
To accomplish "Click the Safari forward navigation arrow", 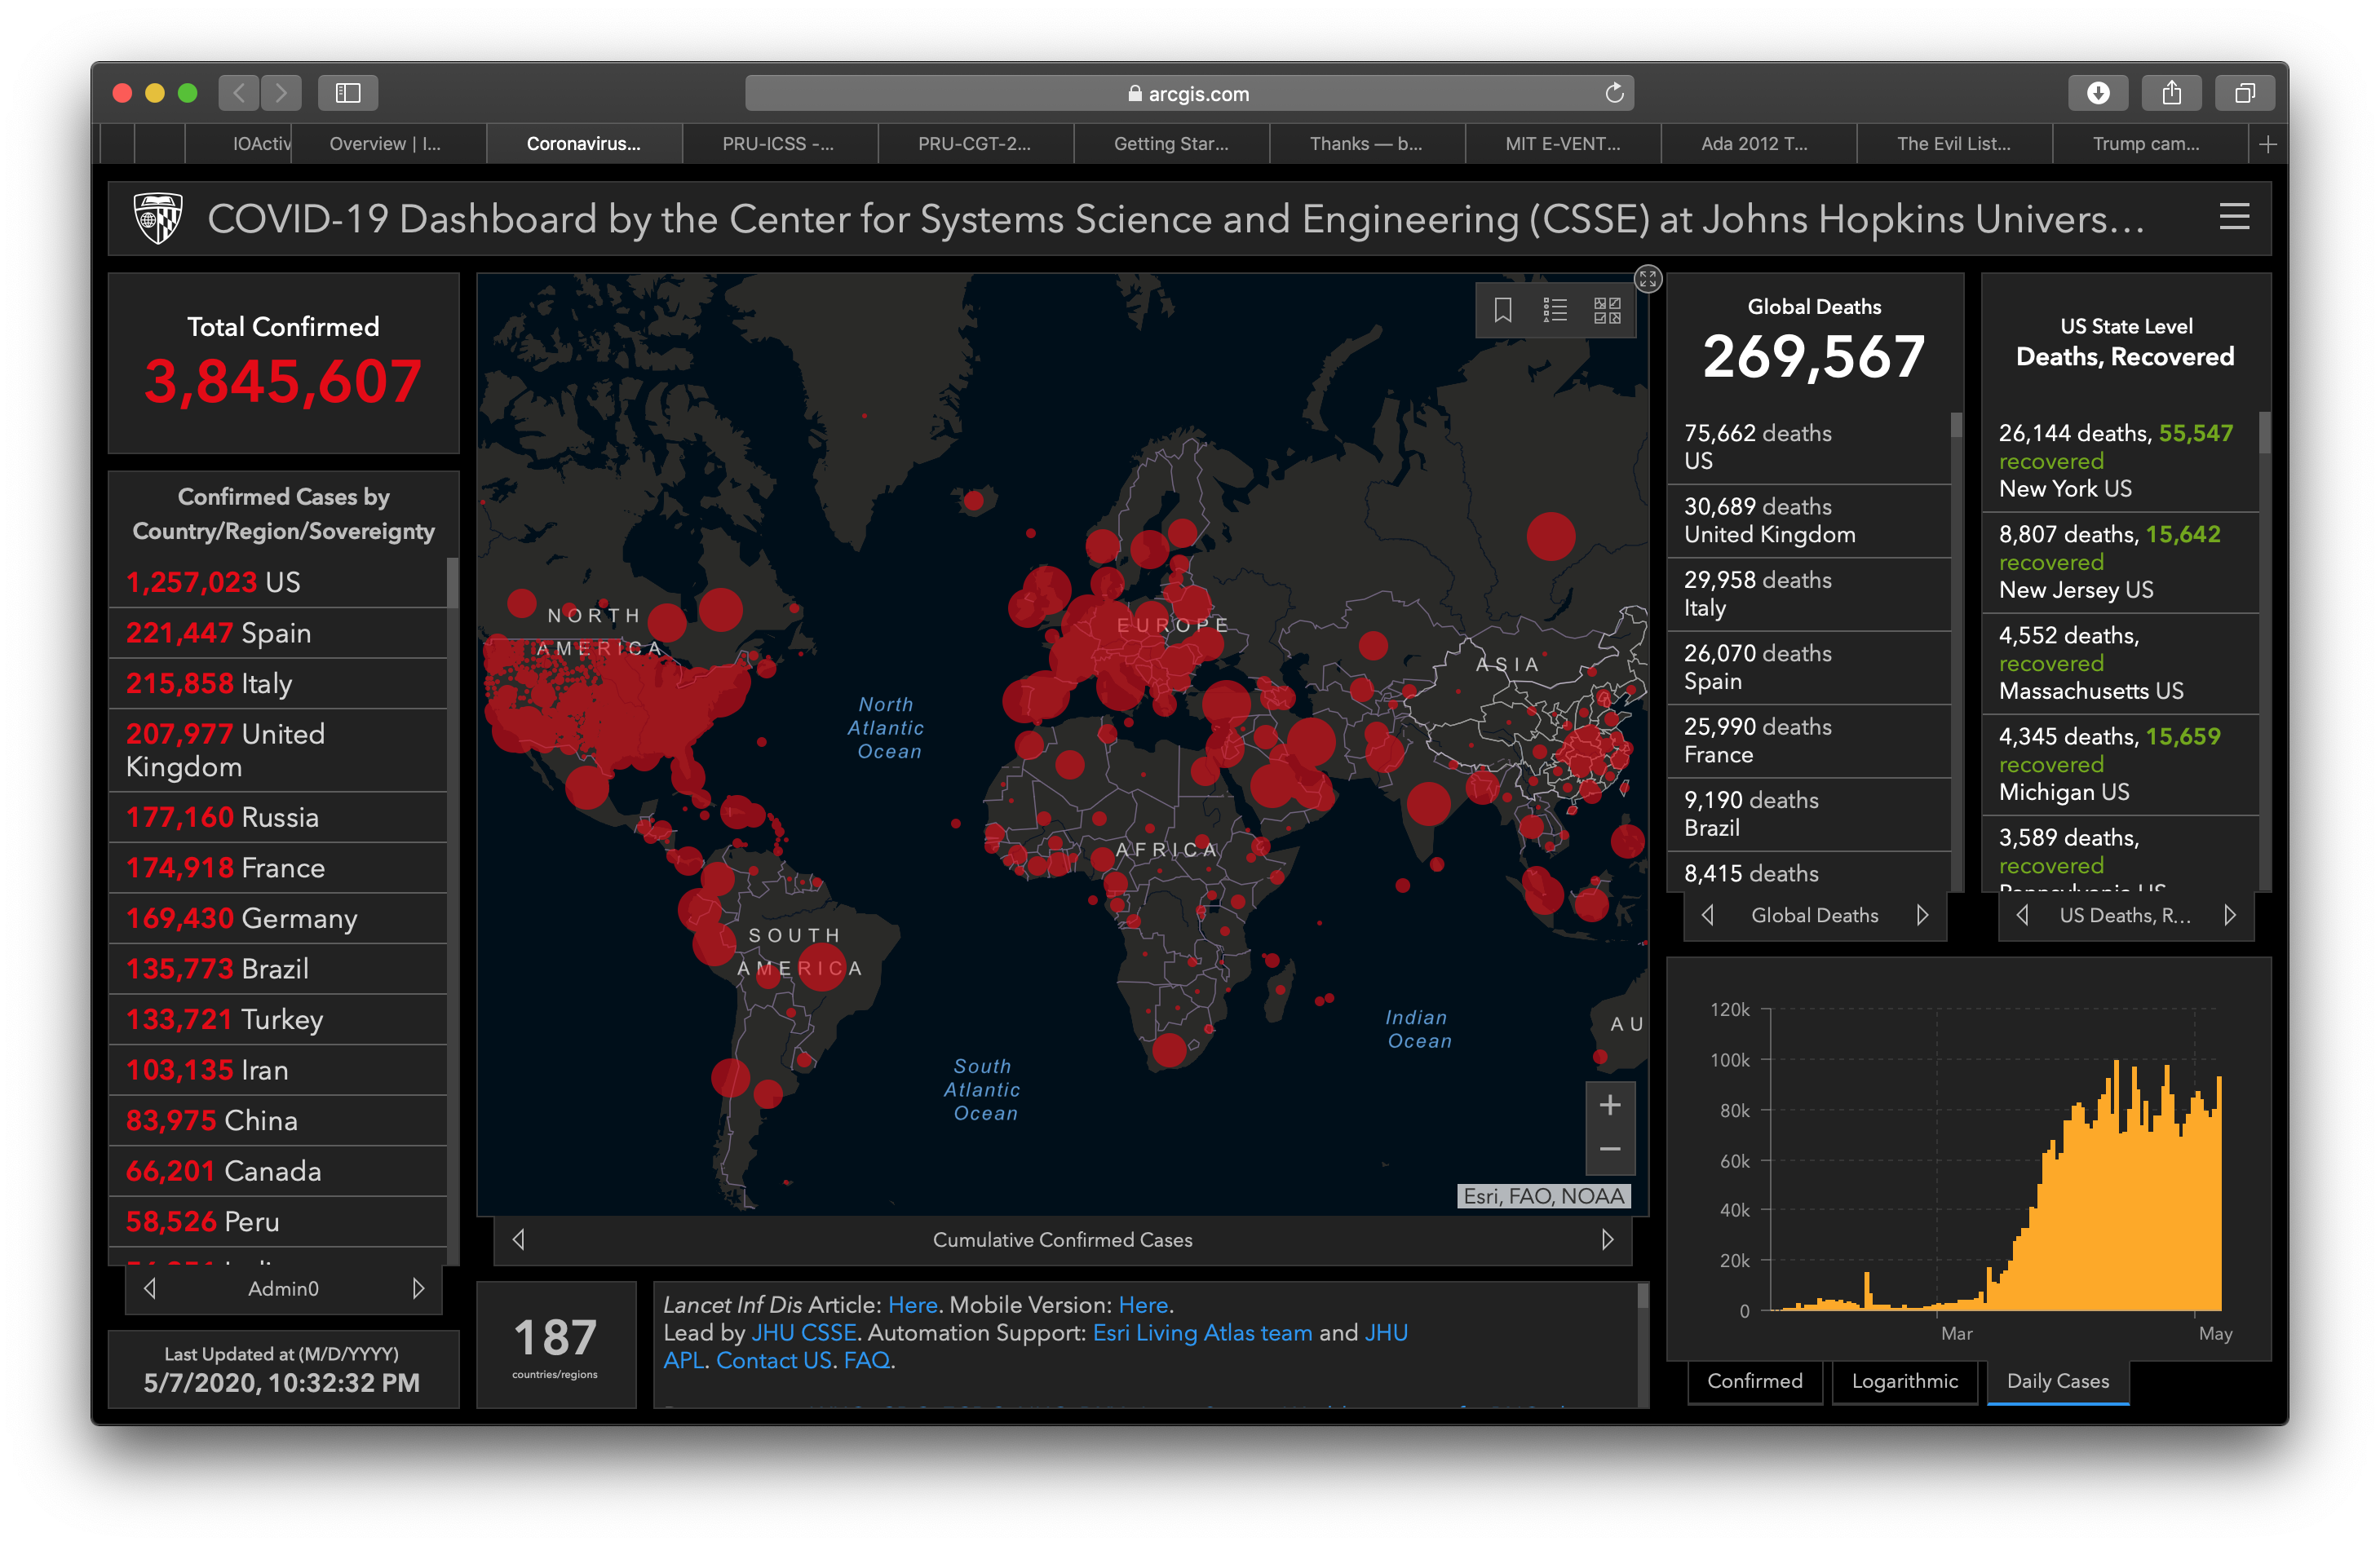I will pos(281,93).
